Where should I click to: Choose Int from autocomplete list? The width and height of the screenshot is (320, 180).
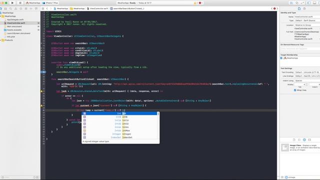coord(120,113)
